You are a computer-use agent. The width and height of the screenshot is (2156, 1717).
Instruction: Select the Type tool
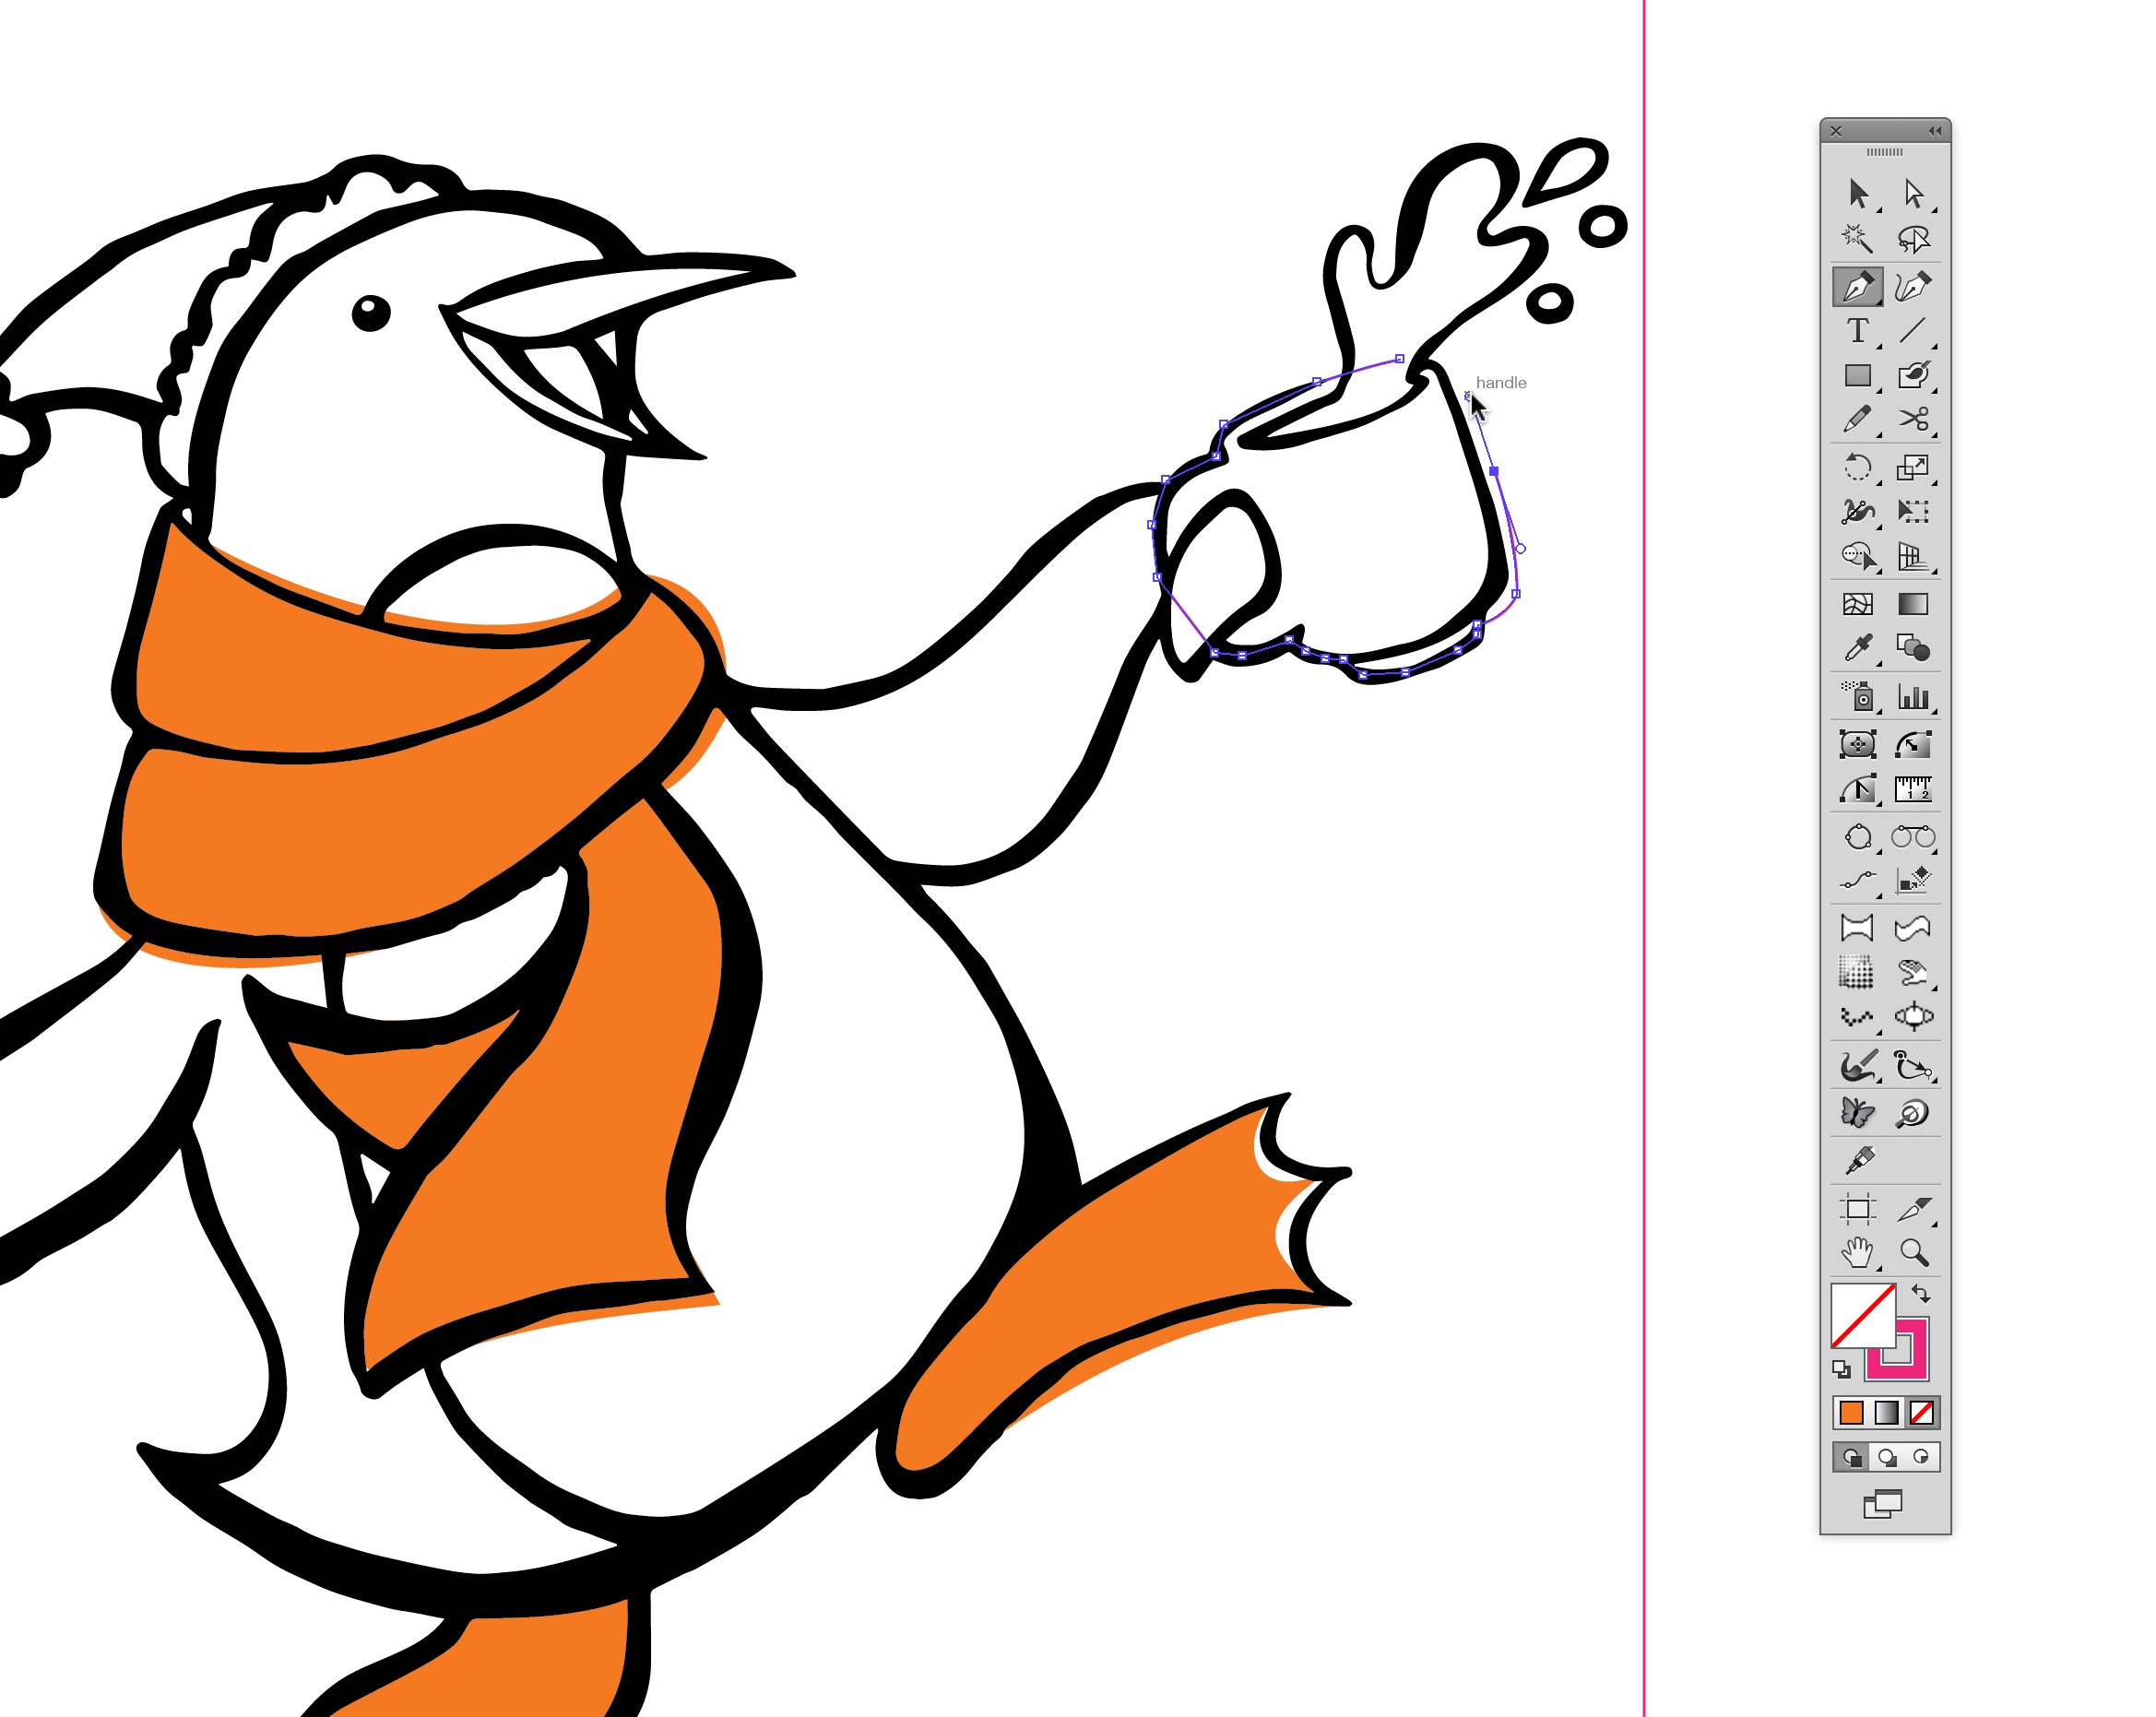pyautogui.click(x=1859, y=330)
